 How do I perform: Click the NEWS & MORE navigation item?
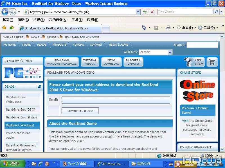pos(118,45)
